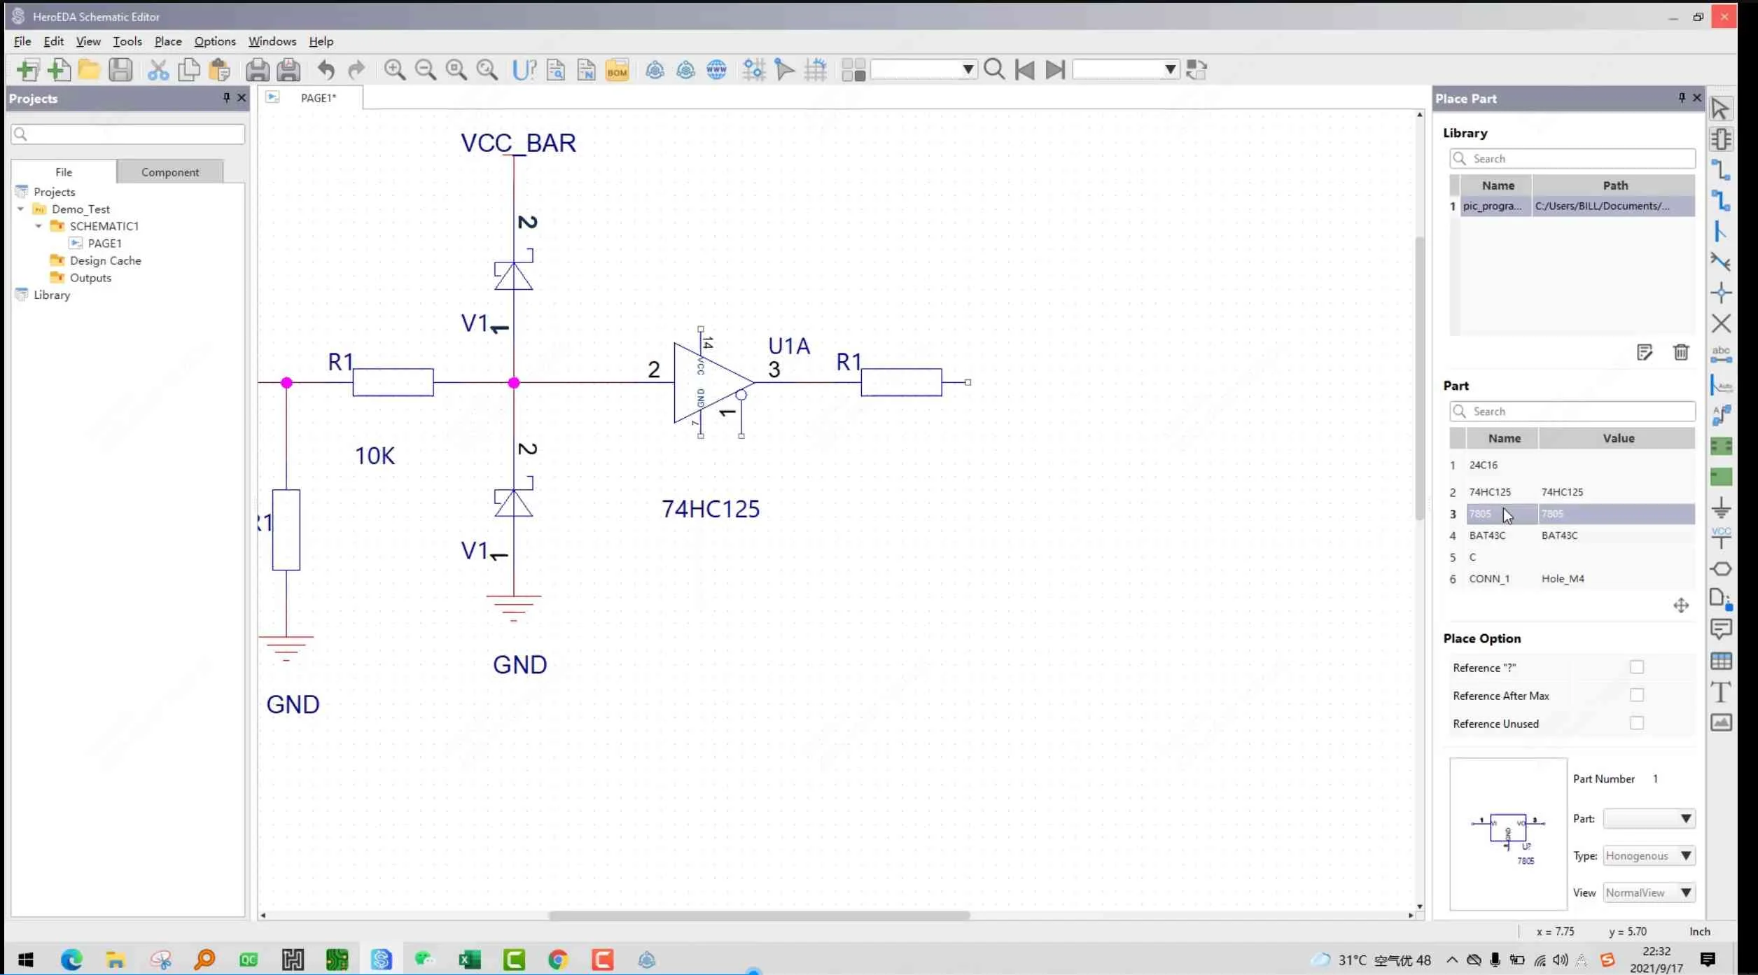Click the grid toggle toolbar icon
The height and width of the screenshot is (975, 1758).
[x=816, y=70]
